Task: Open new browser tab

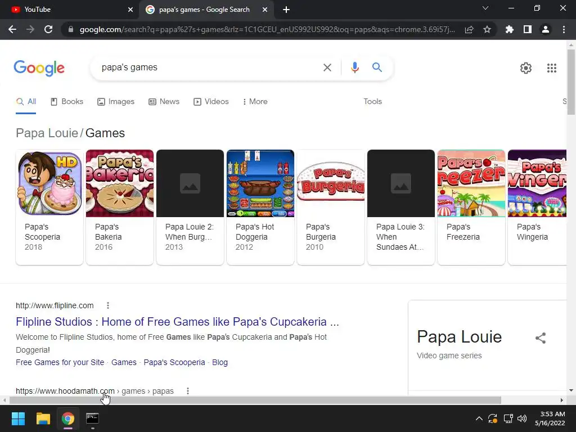Action: coord(286,10)
